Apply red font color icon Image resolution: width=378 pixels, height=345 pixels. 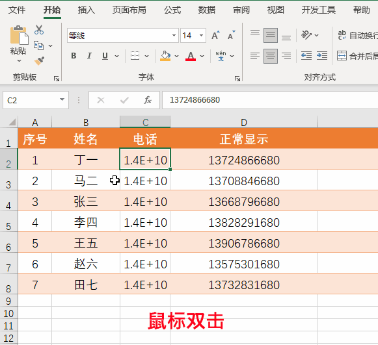[x=191, y=56]
